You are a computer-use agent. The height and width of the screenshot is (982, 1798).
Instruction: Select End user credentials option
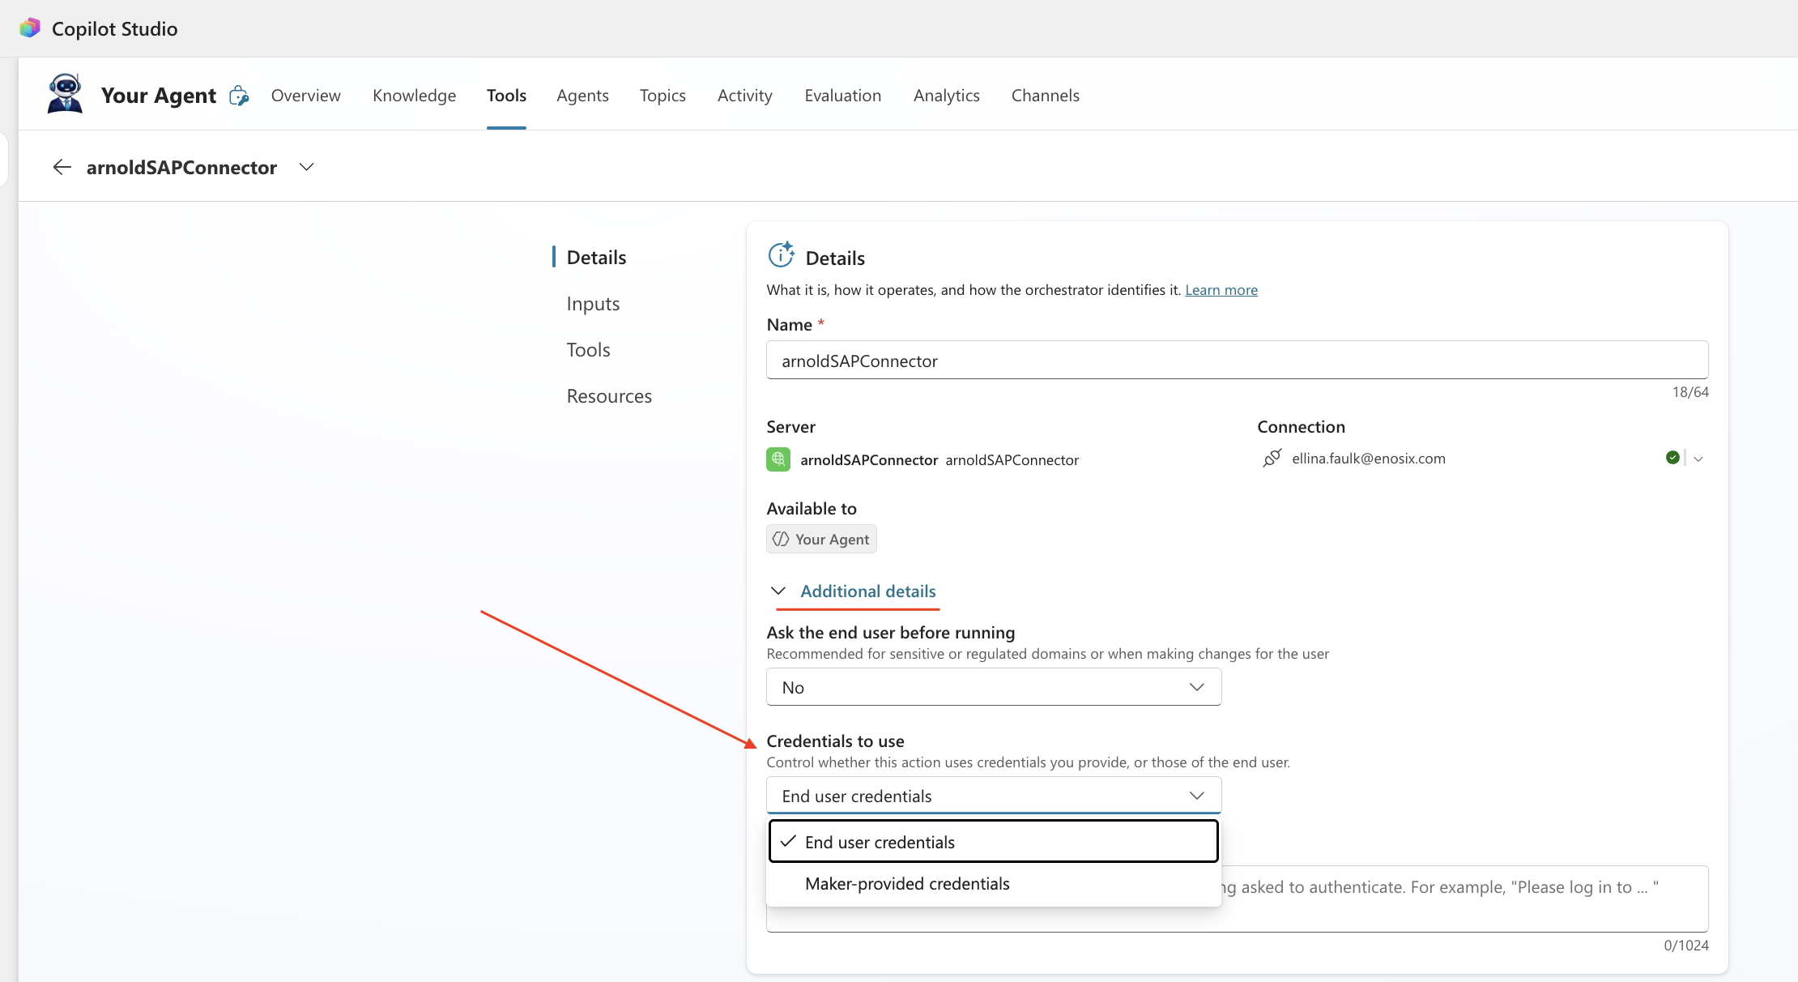(994, 842)
